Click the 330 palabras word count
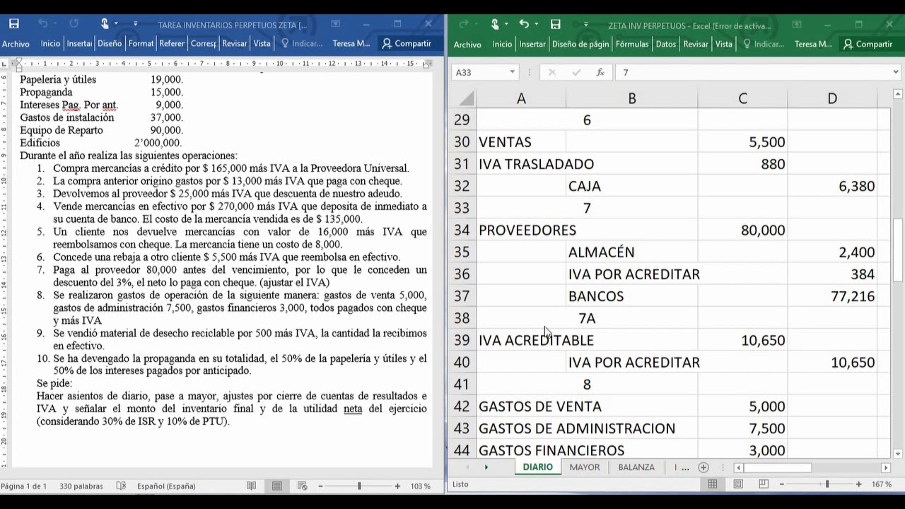905x509 pixels. pyautogui.click(x=81, y=486)
